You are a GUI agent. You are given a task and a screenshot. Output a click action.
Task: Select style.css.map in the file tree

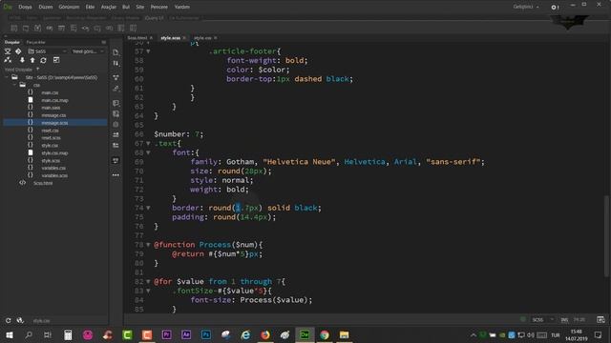click(x=54, y=153)
